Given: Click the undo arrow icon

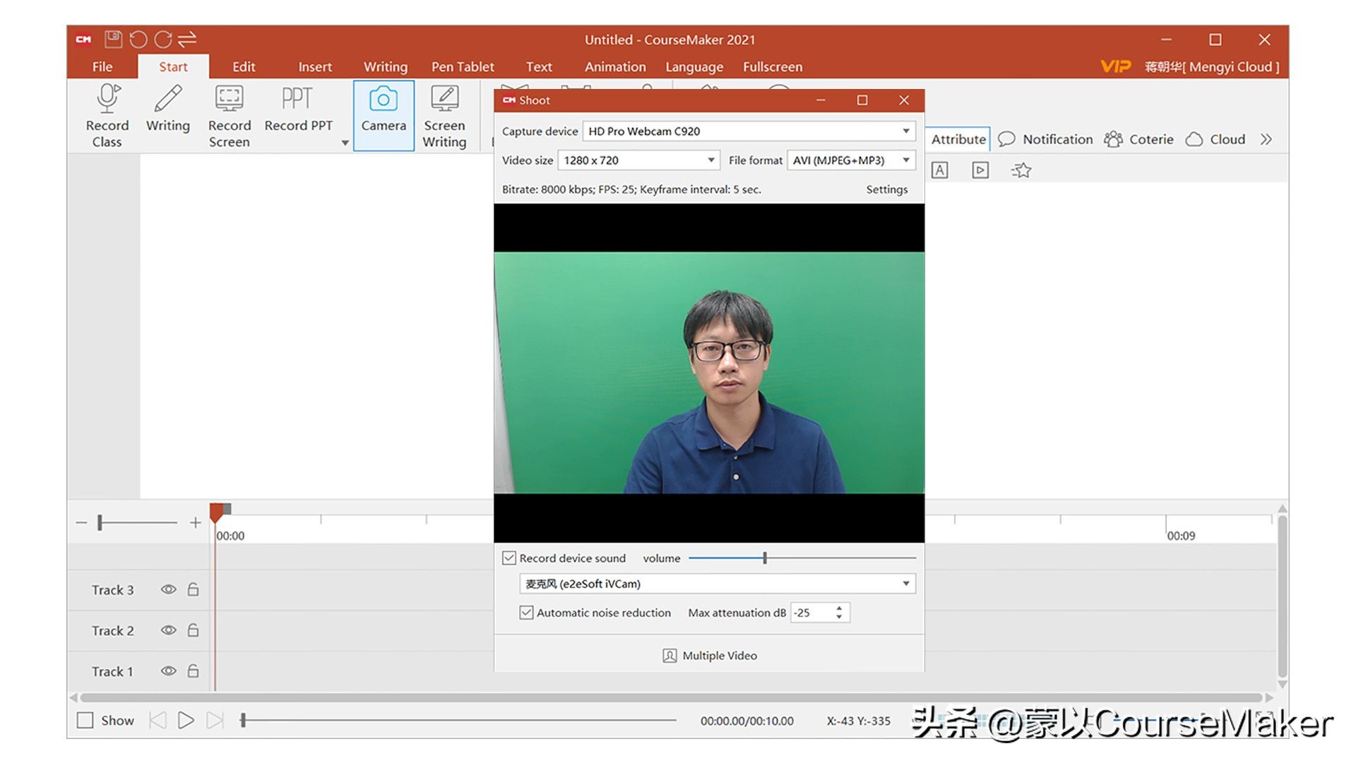Looking at the screenshot, I should [138, 40].
